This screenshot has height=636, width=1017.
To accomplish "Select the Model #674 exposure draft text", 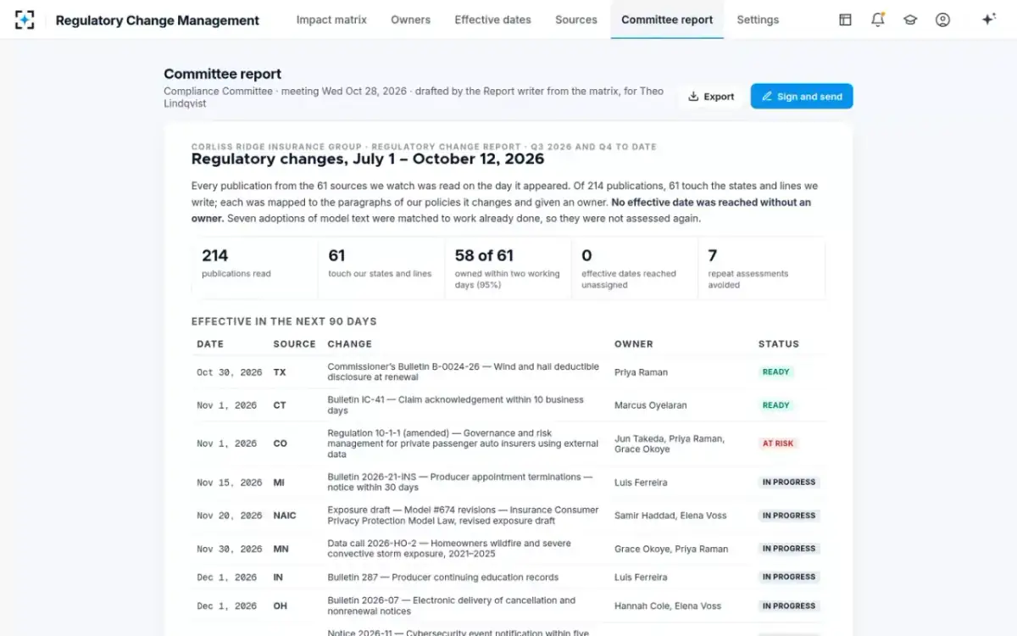I will pyautogui.click(x=464, y=516).
